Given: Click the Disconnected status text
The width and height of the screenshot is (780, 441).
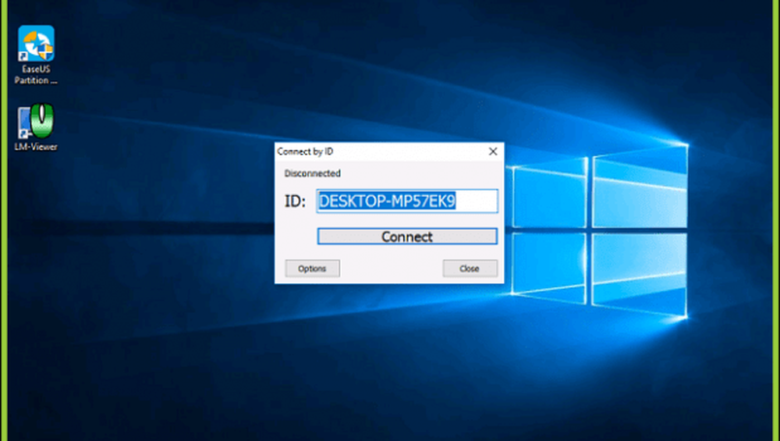Looking at the screenshot, I should pos(313,173).
